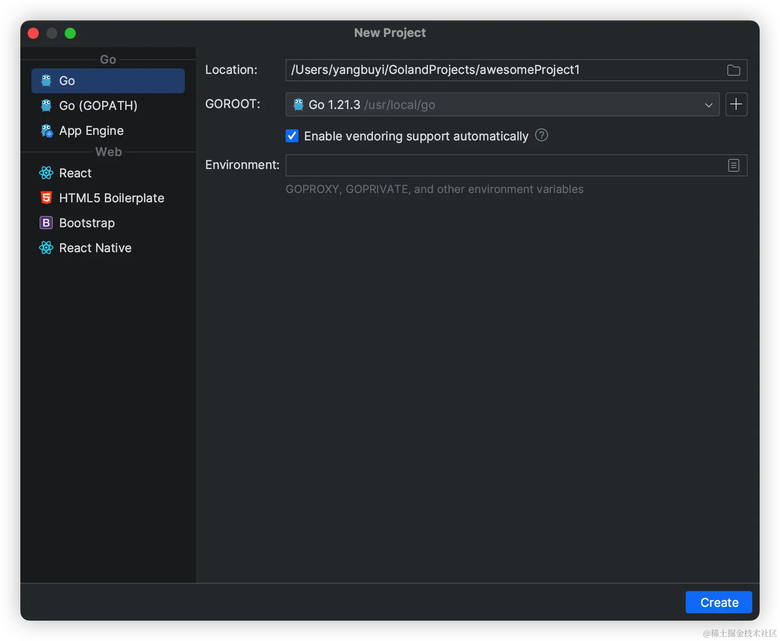Choose App Engine project type
Viewport: 780px width, 641px height.
point(108,131)
